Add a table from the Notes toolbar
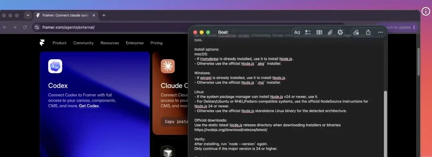Viewport: 432px width, 157px height. 320,32
